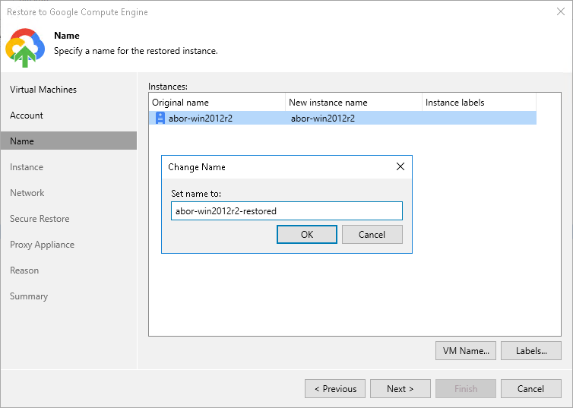573x408 pixels.
Task: Open the Instance step in sidebar
Action: click(27, 167)
